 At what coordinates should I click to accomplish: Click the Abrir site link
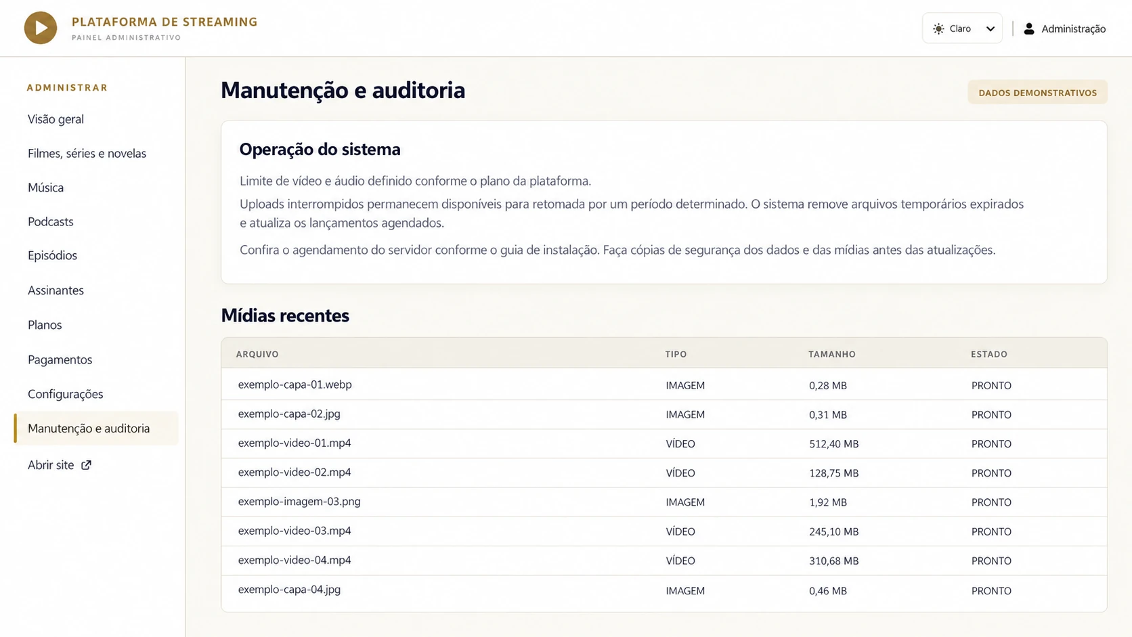pyautogui.click(x=60, y=465)
